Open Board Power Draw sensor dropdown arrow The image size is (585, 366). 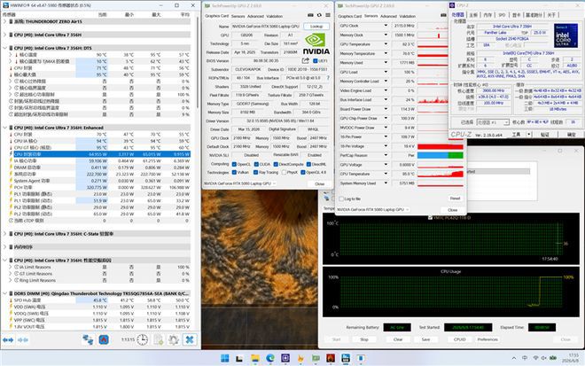click(x=386, y=109)
